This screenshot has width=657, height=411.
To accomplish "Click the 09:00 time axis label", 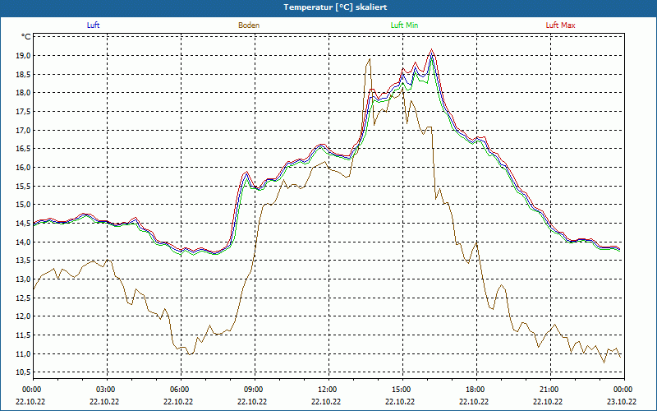I will pos(253,390).
